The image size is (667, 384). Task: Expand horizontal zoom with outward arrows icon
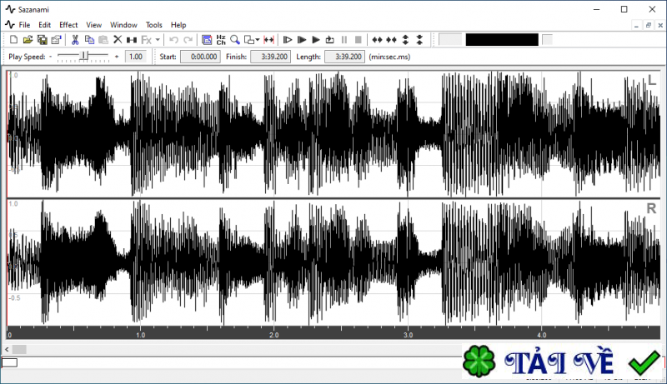coord(377,39)
